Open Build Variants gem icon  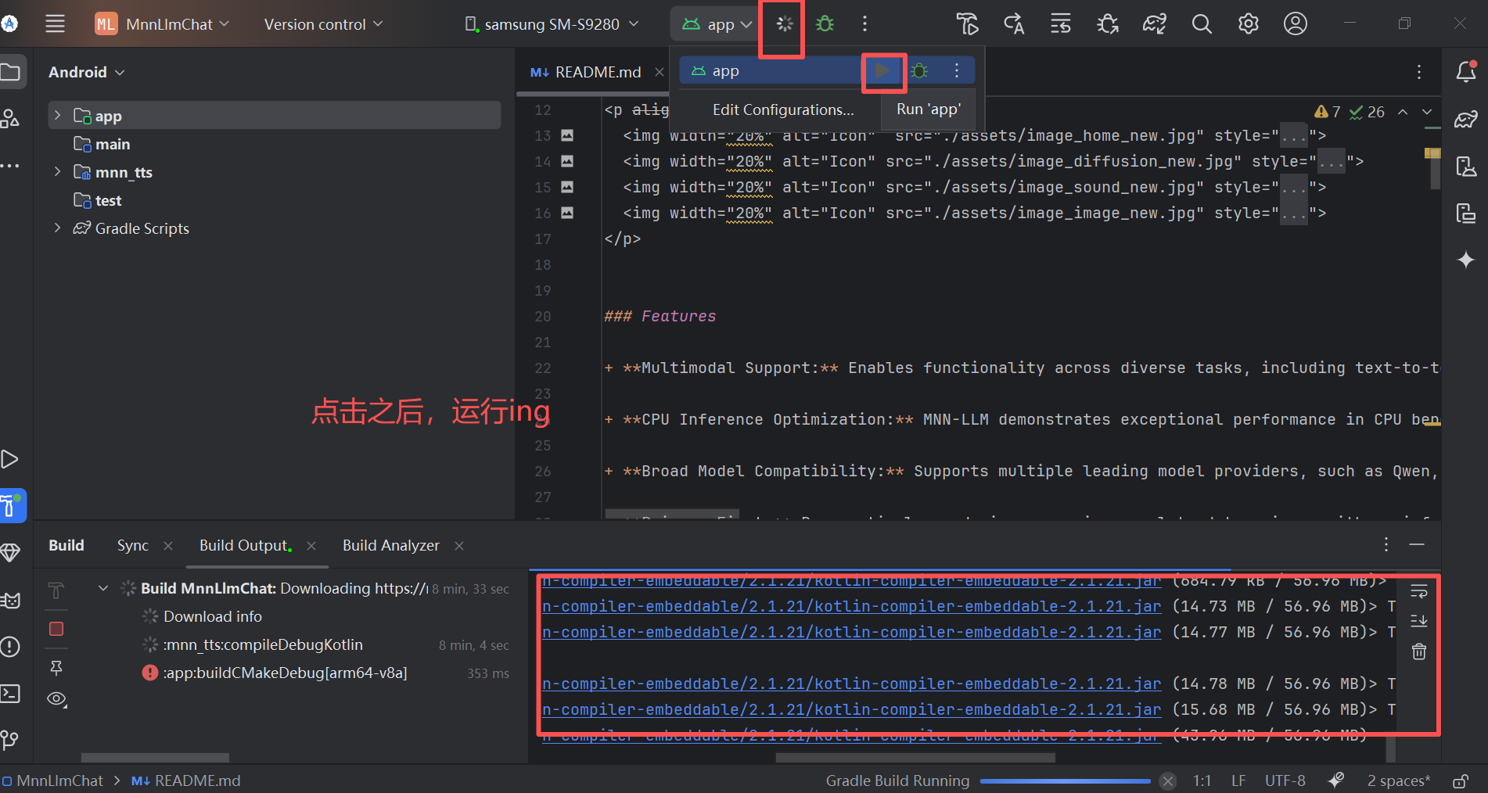click(x=10, y=553)
